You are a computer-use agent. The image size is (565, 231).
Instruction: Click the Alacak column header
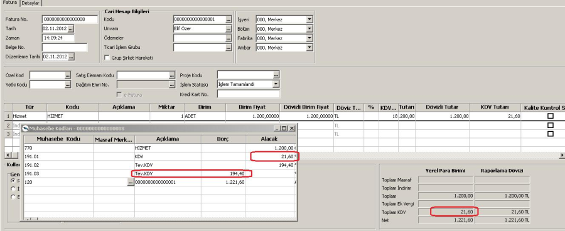tap(269, 139)
